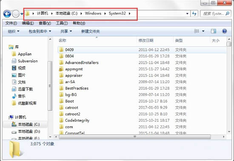Screen dimensions: 234x161
Task: Select the 视频 library icon in sidebar
Action: pyautogui.click(x=14, y=68)
